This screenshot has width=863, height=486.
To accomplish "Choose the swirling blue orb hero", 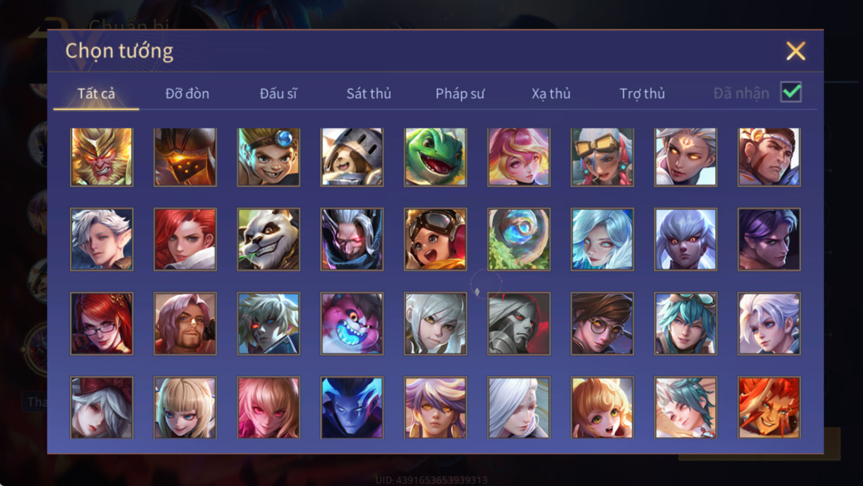I will click(x=519, y=239).
